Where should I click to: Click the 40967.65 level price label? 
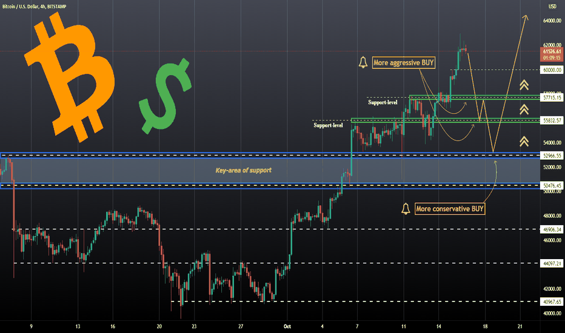(552, 302)
